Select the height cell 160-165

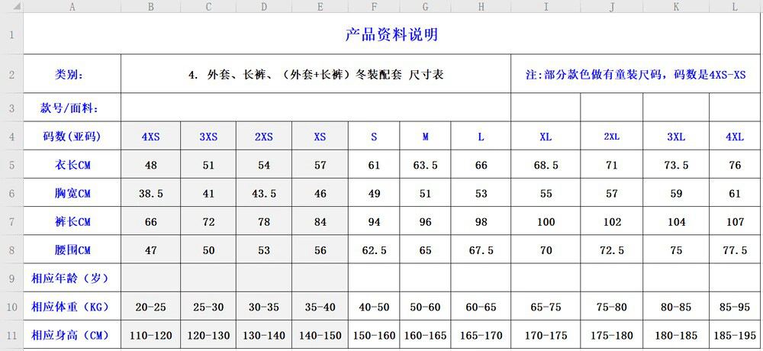pyautogui.click(x=425, y=334)
